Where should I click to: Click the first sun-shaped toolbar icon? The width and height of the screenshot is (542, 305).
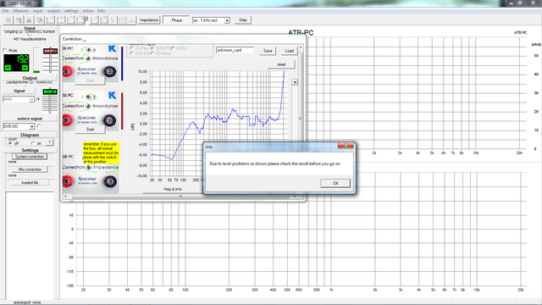tap(8, 20)
